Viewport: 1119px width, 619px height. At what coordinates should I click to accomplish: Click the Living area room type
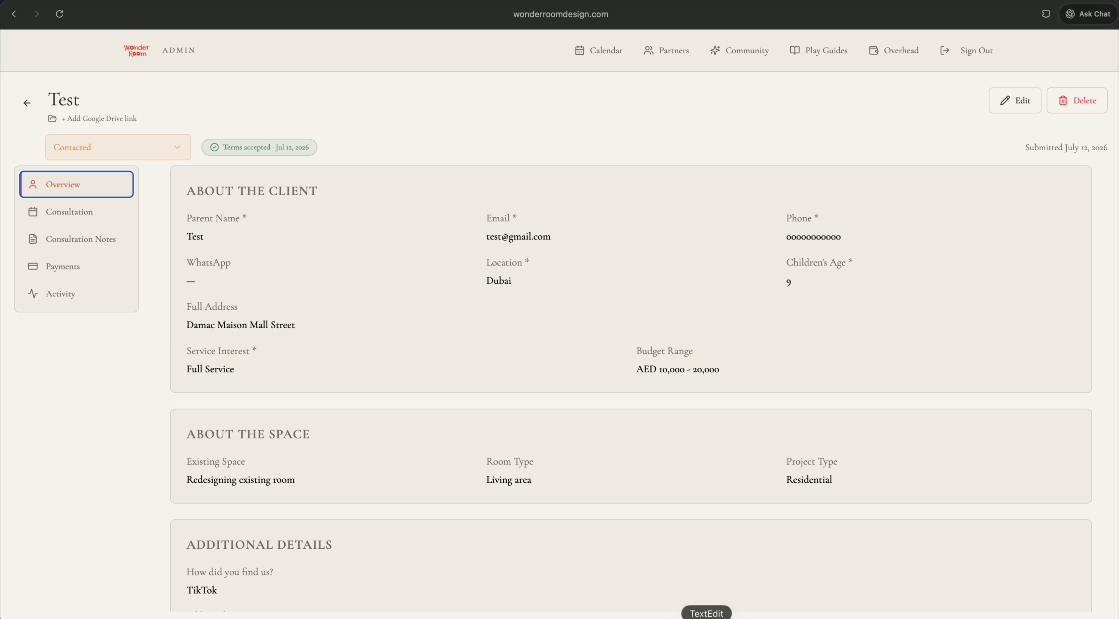(509, 480)
